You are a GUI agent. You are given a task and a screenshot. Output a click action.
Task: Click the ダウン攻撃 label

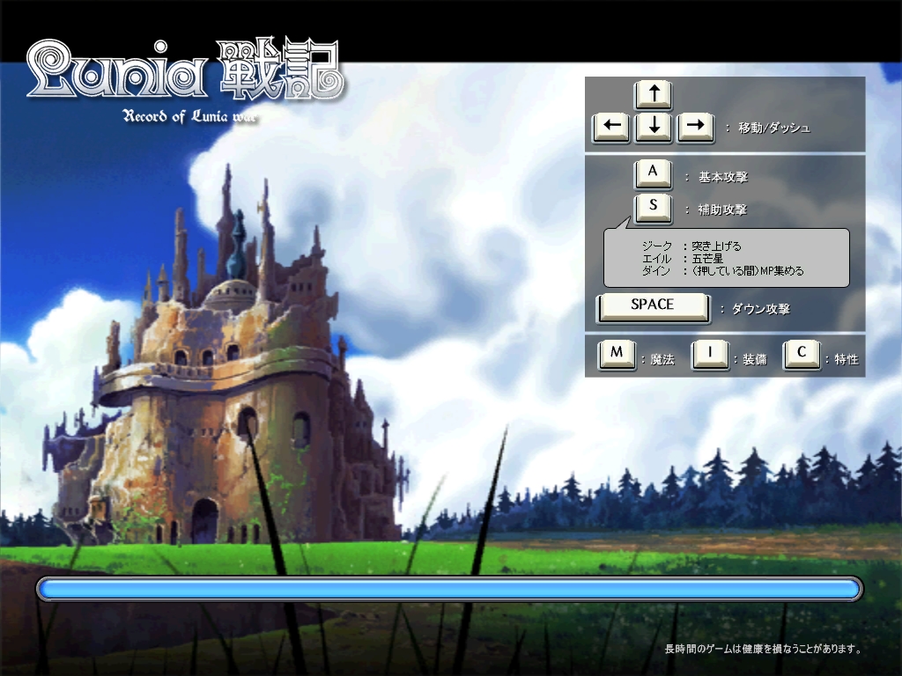click(x=760, y=309)
